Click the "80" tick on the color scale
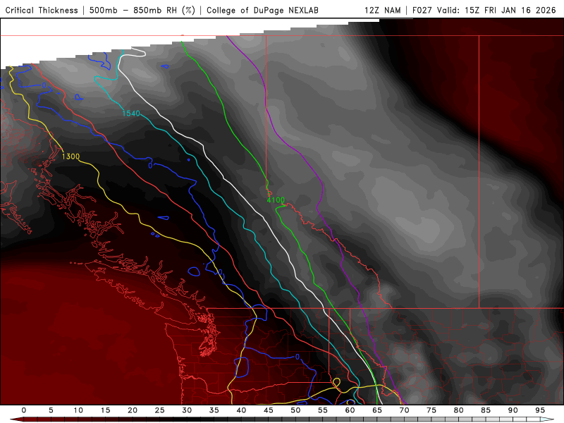Viewport: 564px width, 423px height. 459,410
